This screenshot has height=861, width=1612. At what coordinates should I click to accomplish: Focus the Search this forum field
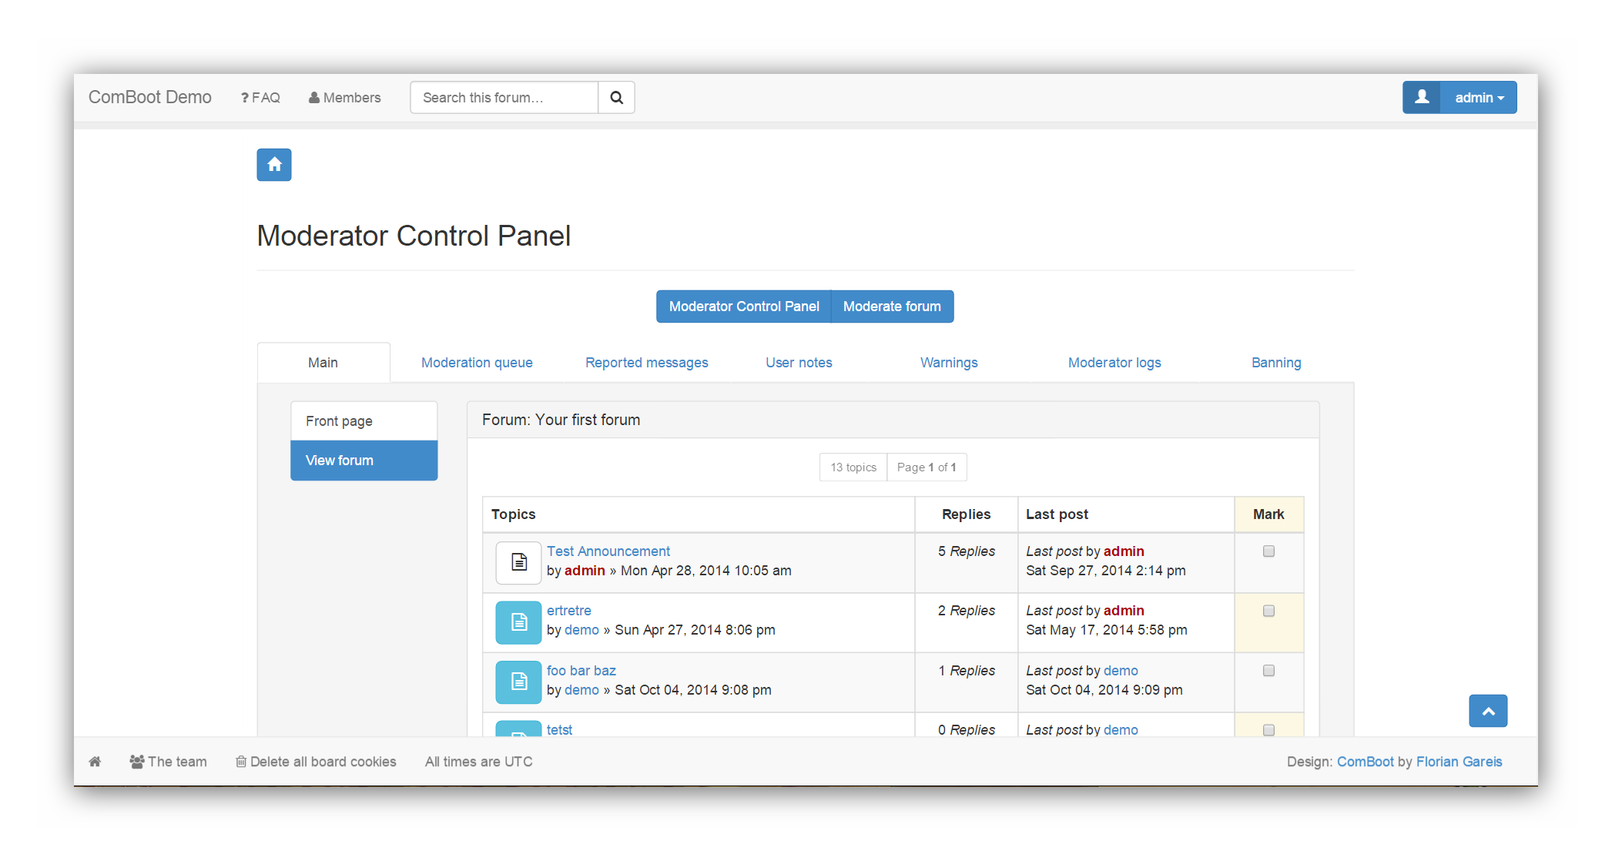tap(504, 98)
